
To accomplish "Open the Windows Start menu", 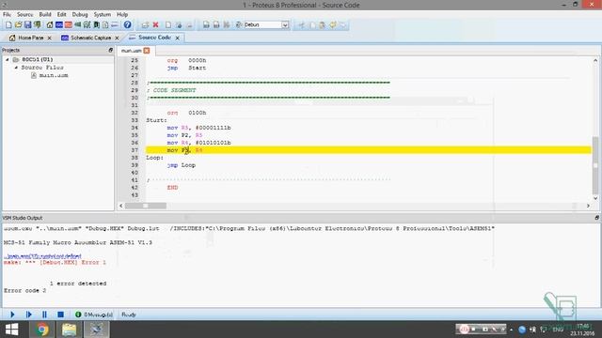I will pos(11,330).
